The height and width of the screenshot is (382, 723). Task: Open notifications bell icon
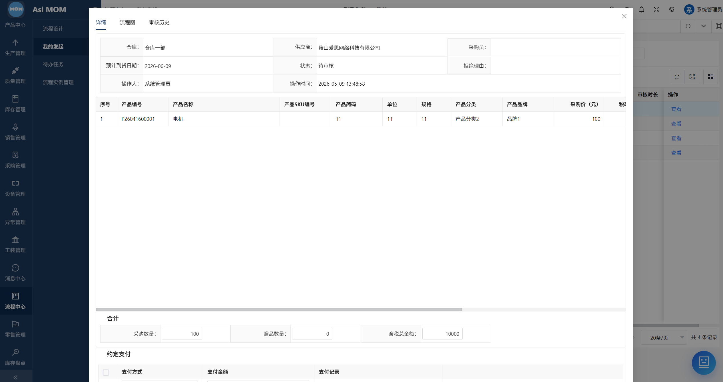(x=641, y=9)
